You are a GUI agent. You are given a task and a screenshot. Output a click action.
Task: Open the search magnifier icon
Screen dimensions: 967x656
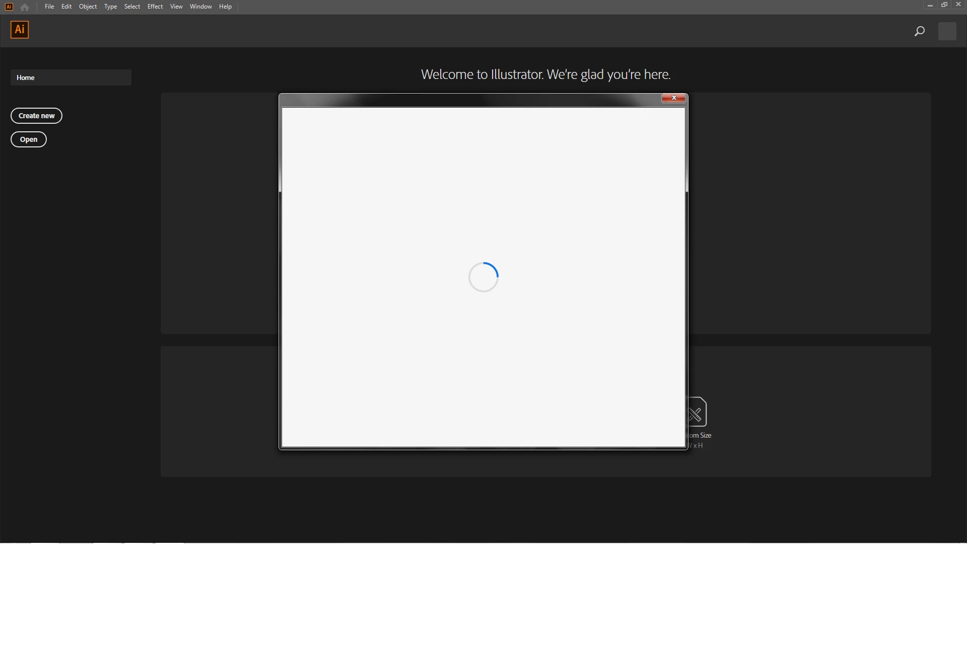click(x=919, y=31)
